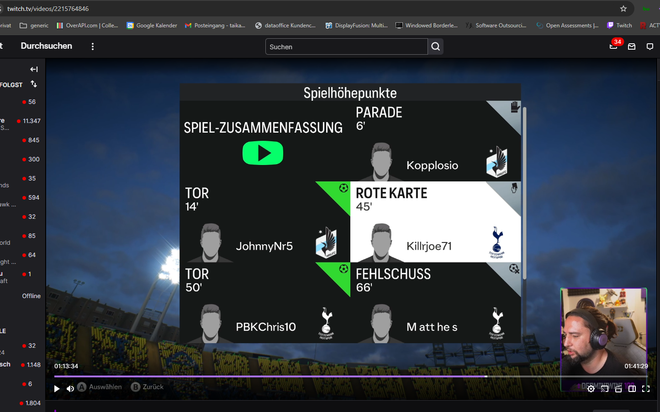Switch the video to fullscreen
Image resolution: width=660 pixels, height=412 pixels.
[646, 389]
